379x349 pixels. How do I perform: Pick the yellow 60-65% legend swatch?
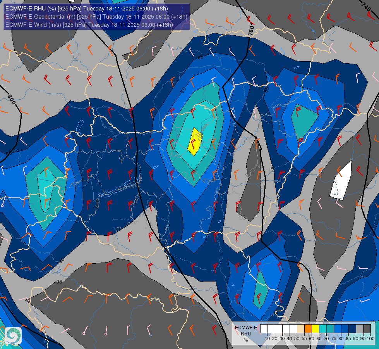pos(316,329)
